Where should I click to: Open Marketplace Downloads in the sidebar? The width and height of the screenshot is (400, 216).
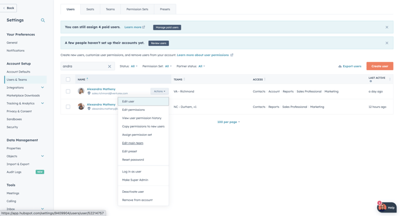coord(23,96)
